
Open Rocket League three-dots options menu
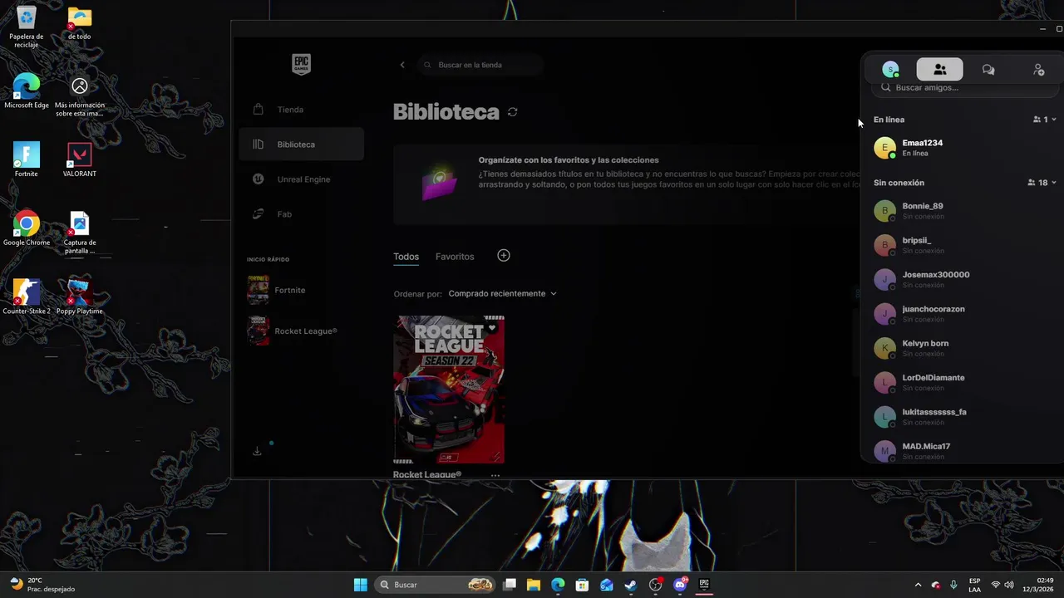point(495,476)
